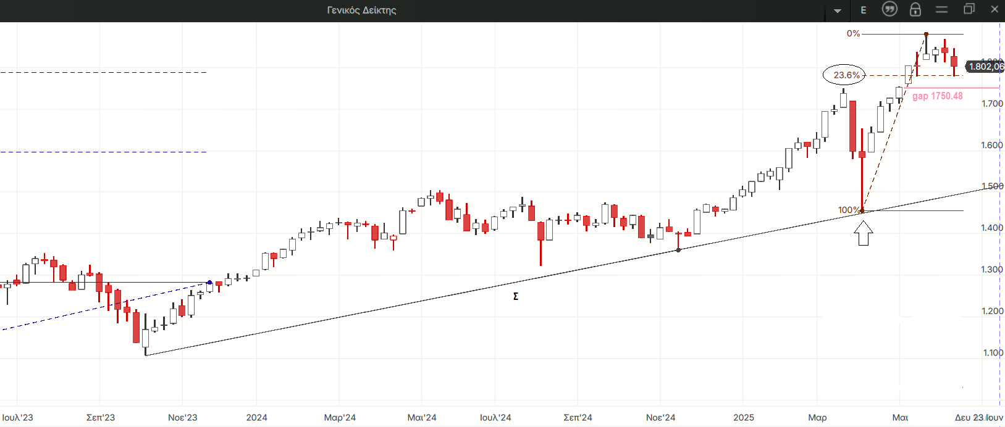
Task: Click the Ιουλ'23 date axis label
Action: [x=18, y=417]
